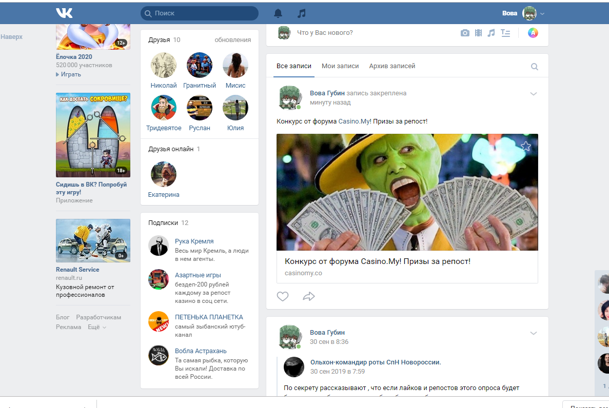The height and width of the screenshot is (408, 609).
Task: Open the treasure game ad thumbnail
Action: 93,135
